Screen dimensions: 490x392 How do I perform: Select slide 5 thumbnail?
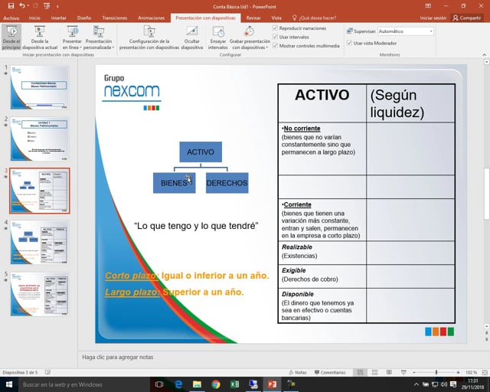click(x=39, y=294)
